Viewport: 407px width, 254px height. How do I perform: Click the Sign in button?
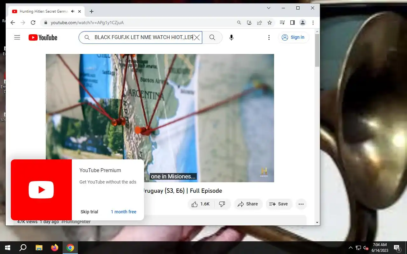[x=293, y=37]
